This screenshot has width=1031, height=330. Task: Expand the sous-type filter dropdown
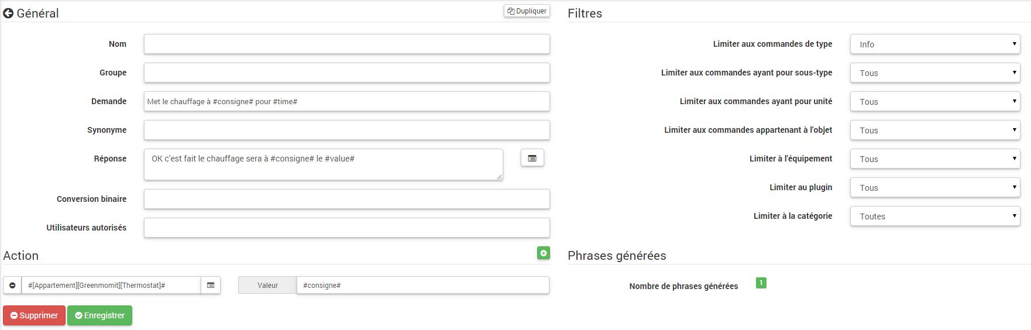934,73
